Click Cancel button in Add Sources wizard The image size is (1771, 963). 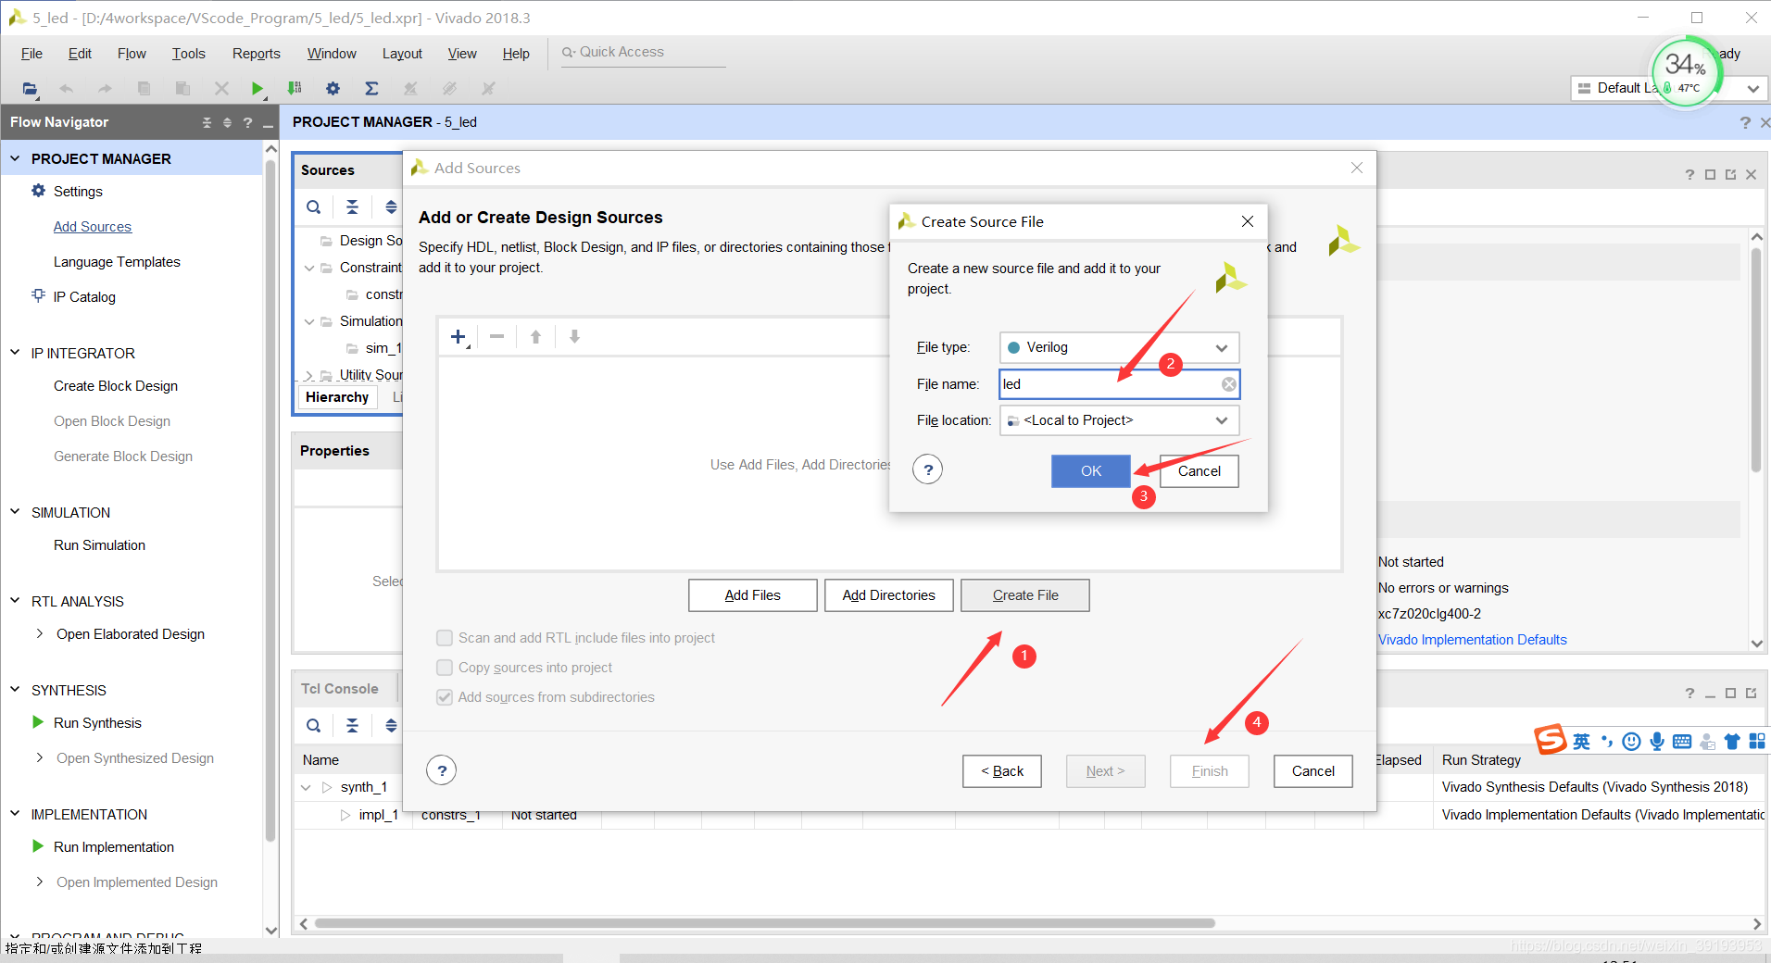pyautogui.click(x=1313, y=771)
